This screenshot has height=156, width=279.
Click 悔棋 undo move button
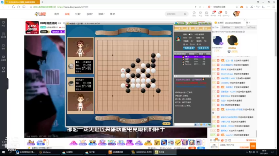click(100, 118)
